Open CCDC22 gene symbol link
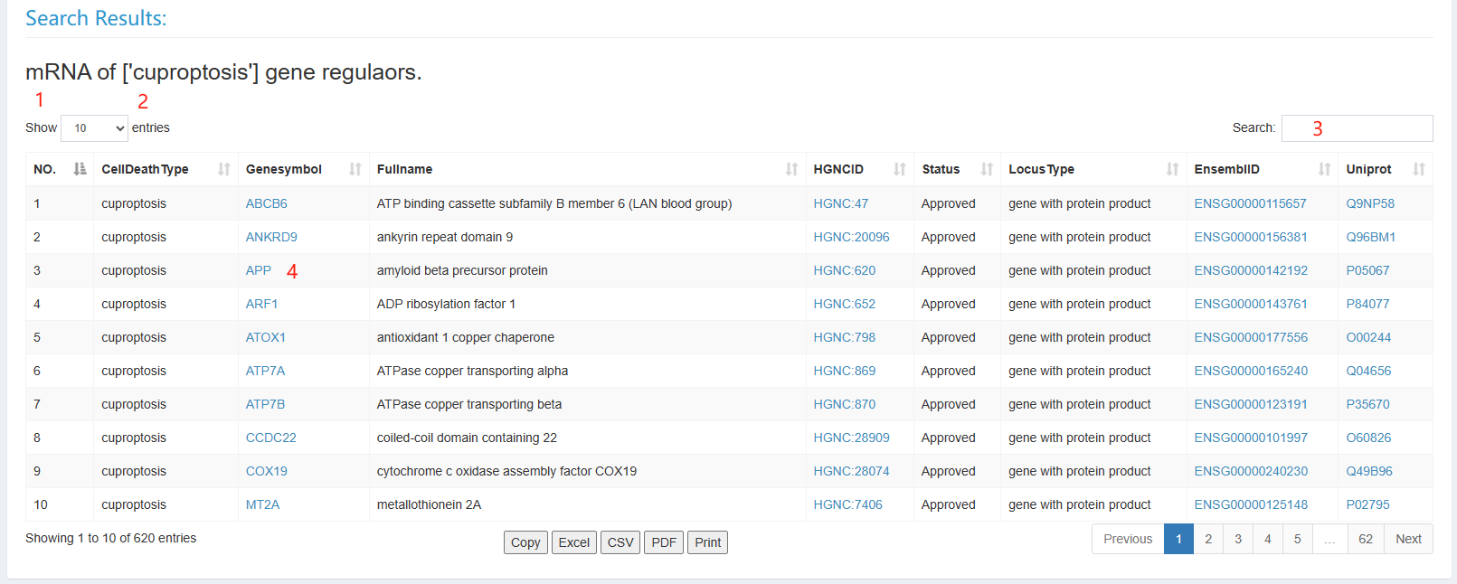The image size is (1457, 584). coord(271,438)
